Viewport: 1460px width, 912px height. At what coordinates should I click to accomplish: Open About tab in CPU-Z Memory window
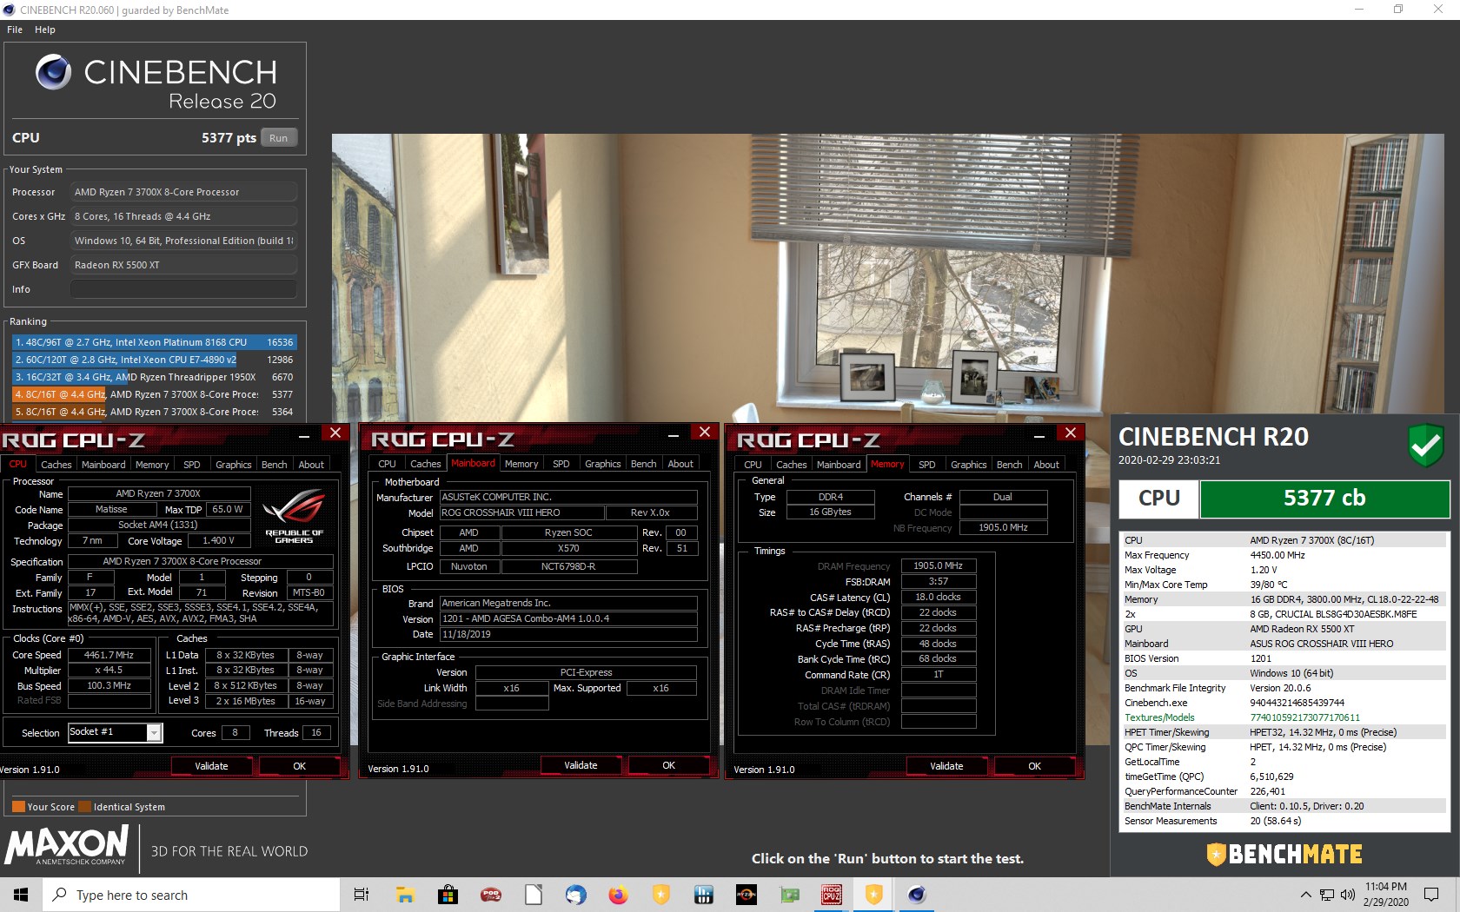coord(1046,465)
